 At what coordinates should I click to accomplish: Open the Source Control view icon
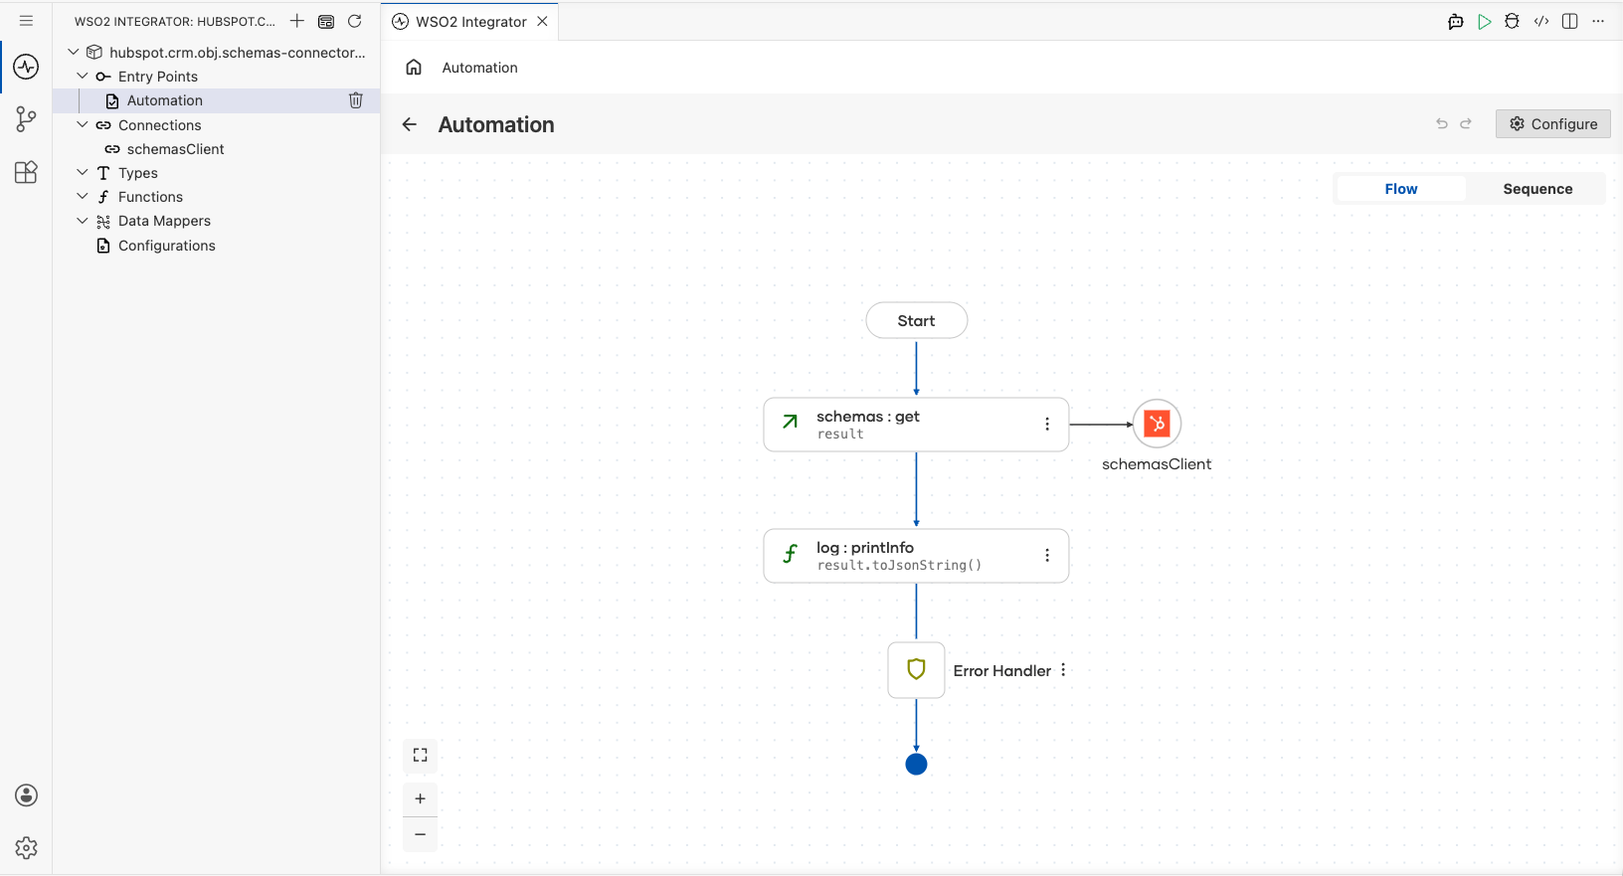26,119
